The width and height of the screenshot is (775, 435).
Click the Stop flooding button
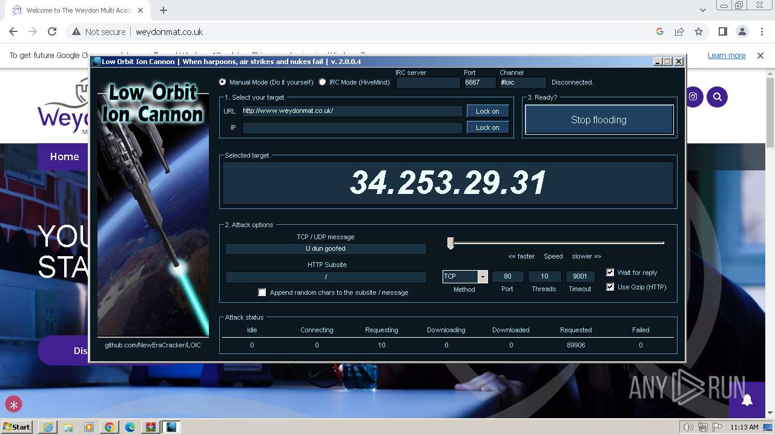click(599, 120)
